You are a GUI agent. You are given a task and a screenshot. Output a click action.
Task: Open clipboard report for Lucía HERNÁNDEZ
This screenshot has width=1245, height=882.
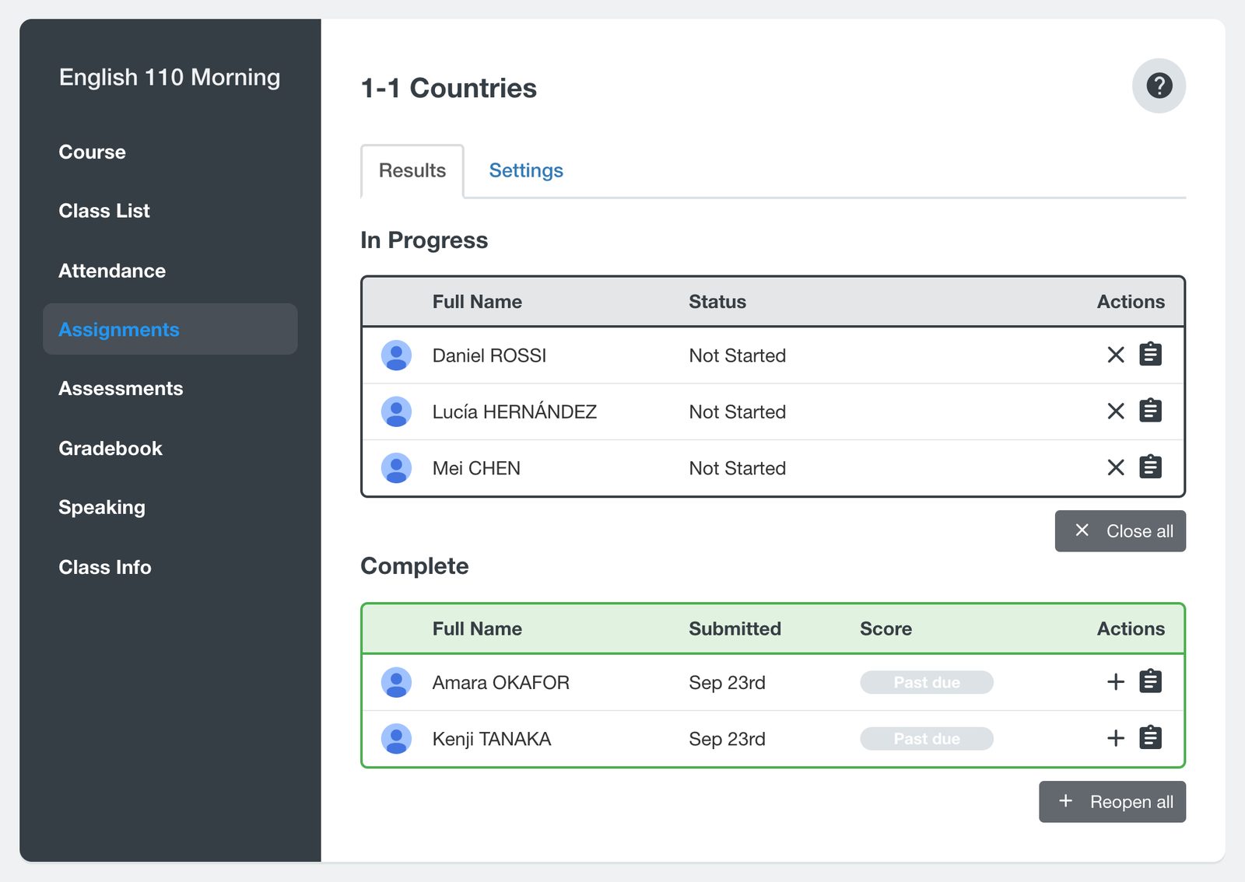click(1150, 411)
